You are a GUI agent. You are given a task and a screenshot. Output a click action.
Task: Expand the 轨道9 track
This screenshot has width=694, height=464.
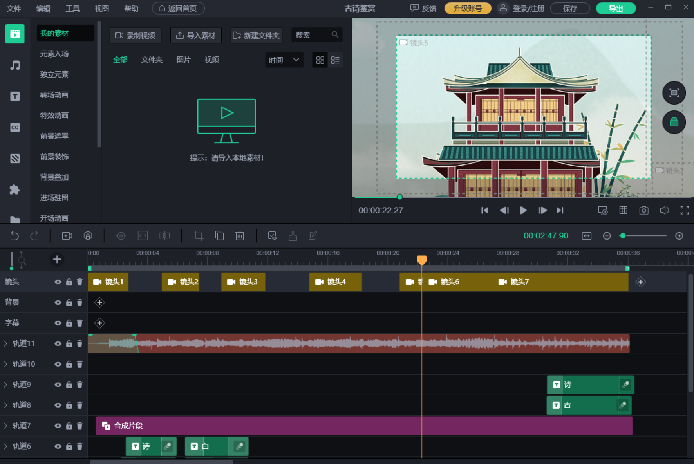[5, 385]
